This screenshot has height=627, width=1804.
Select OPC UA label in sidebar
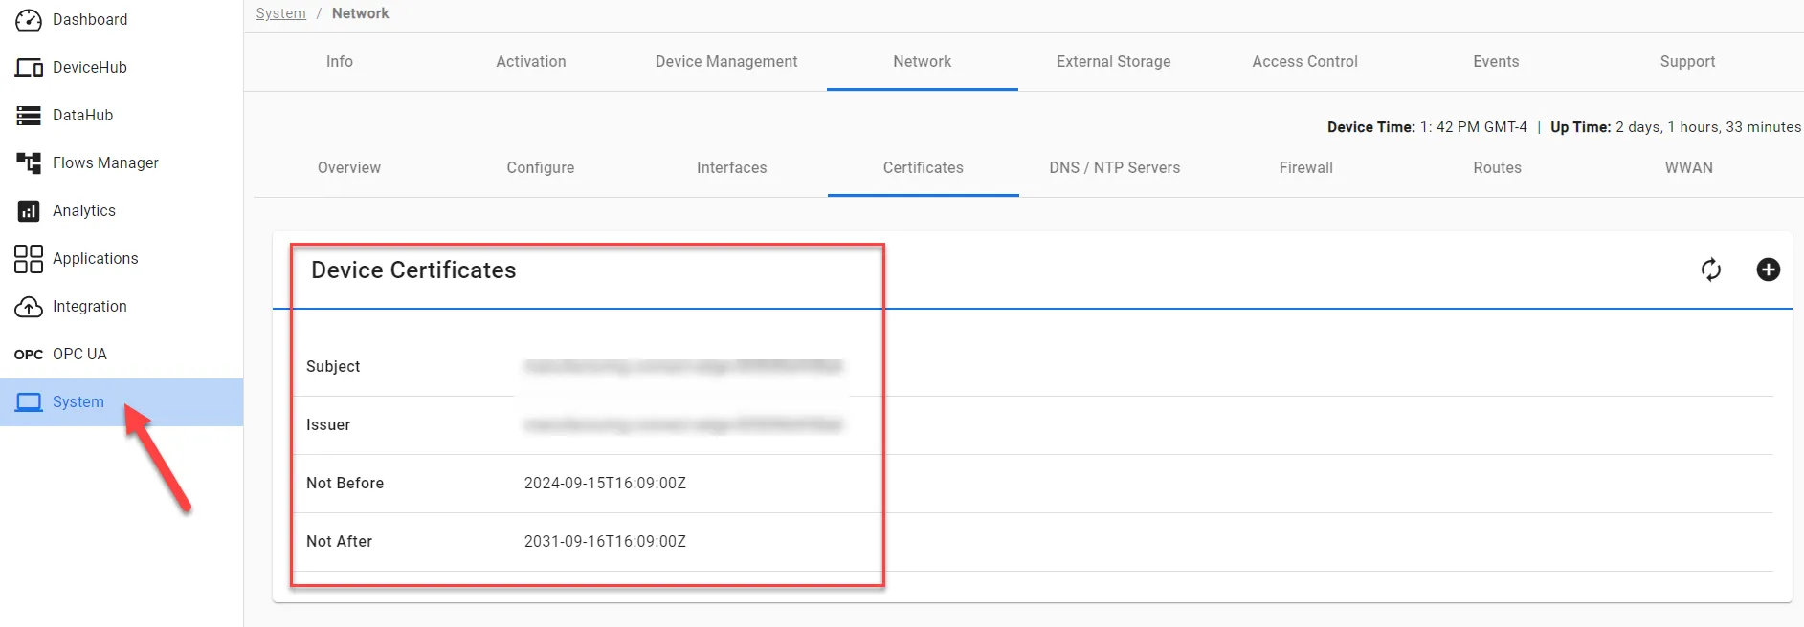click(x=79, y=355)
